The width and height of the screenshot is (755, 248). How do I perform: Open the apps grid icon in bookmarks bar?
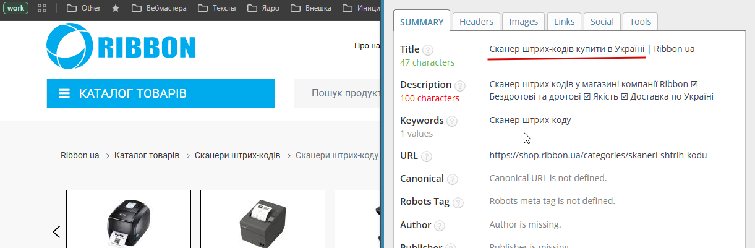tap(42, 8)
